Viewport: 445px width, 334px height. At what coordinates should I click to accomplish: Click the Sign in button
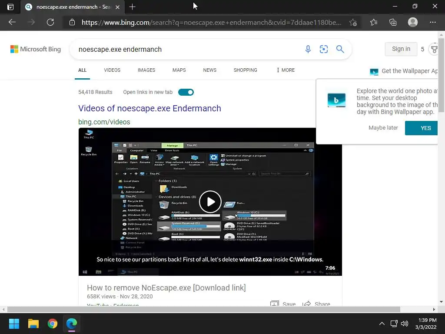(401, 49)
